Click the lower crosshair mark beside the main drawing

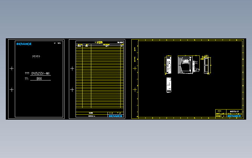pos(135,89)
